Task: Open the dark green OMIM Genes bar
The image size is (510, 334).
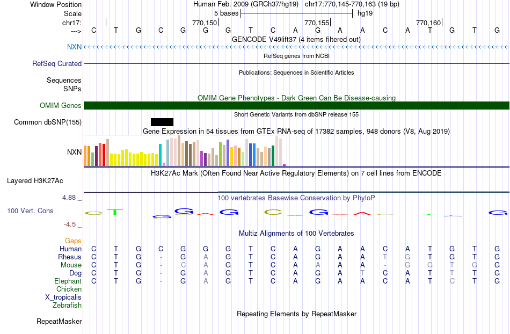Action: coord(296,105)
